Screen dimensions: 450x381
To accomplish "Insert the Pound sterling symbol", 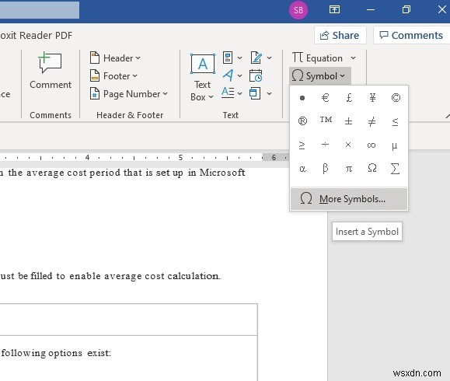I will [x=349, y=98].
